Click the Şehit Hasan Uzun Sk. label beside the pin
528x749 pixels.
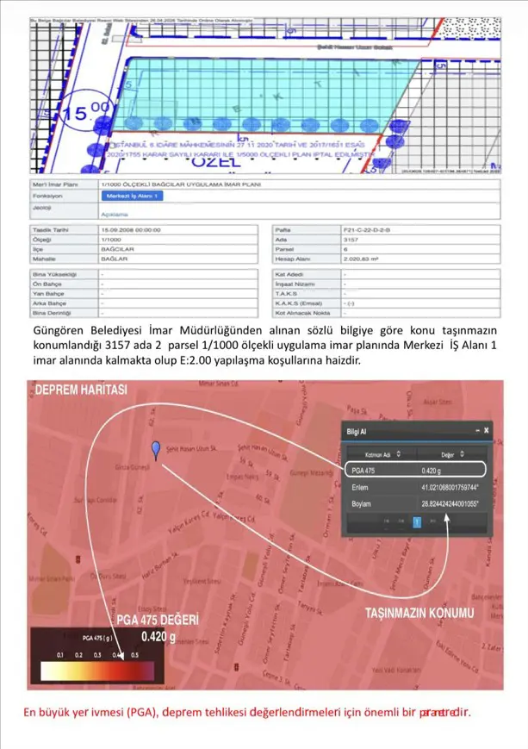191,449
